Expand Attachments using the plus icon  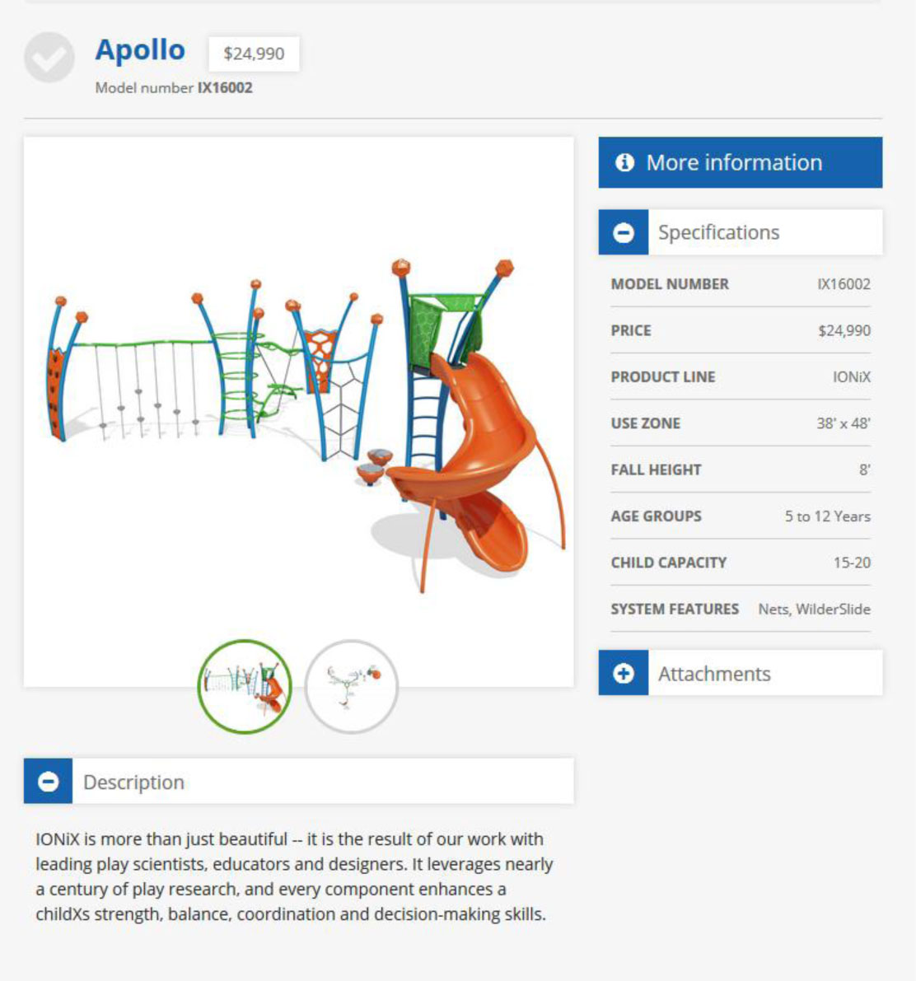(x=624, y=674)
